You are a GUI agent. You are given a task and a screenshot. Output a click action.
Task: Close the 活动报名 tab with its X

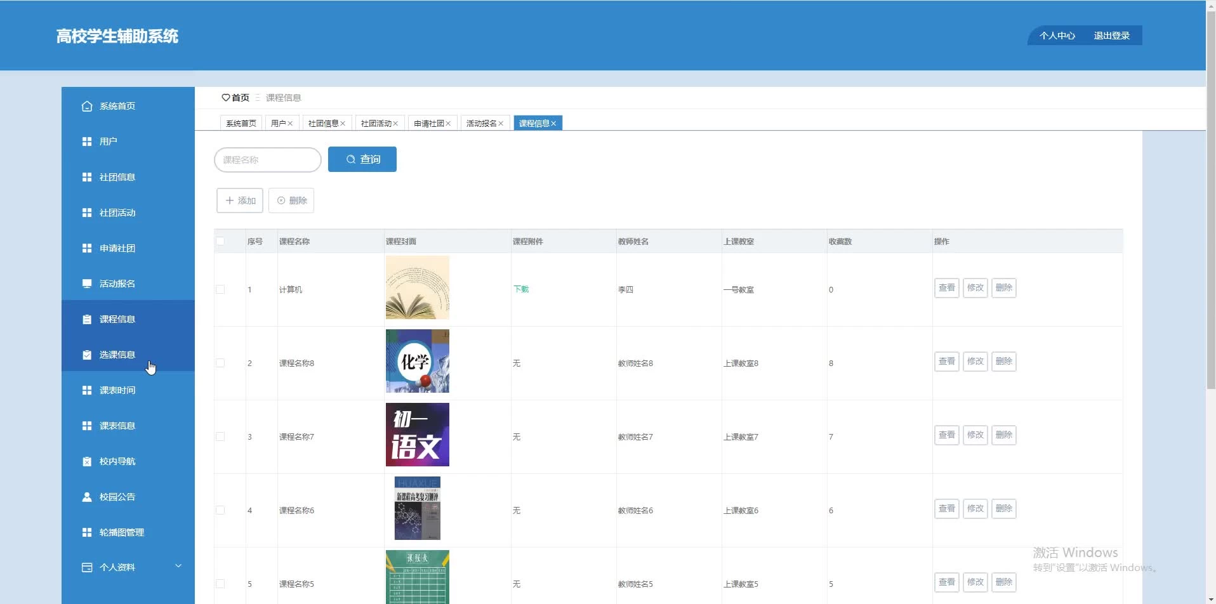501,124
